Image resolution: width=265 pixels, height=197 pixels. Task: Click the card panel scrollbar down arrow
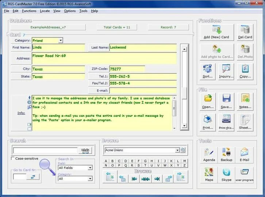click(x=184, y=126)
